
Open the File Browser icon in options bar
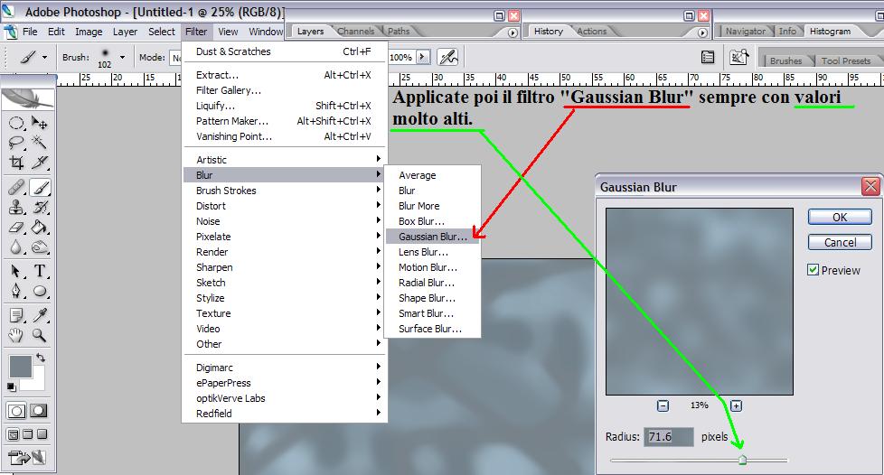tap(738, 57)
